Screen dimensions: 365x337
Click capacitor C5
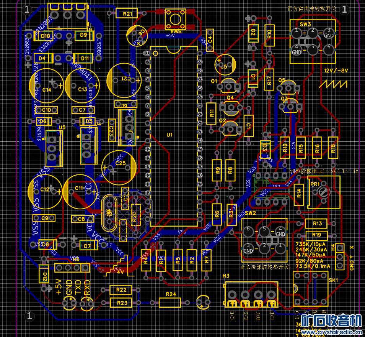[225, 65]
